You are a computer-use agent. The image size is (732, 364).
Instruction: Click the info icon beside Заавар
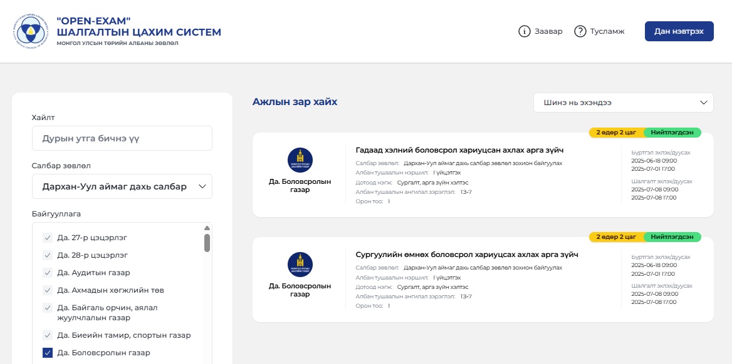pos(525,31)
